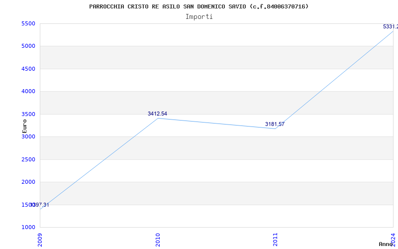Click the 4000 y-axis value
Screen dimensions: 398x249
[x=29, y=92]
